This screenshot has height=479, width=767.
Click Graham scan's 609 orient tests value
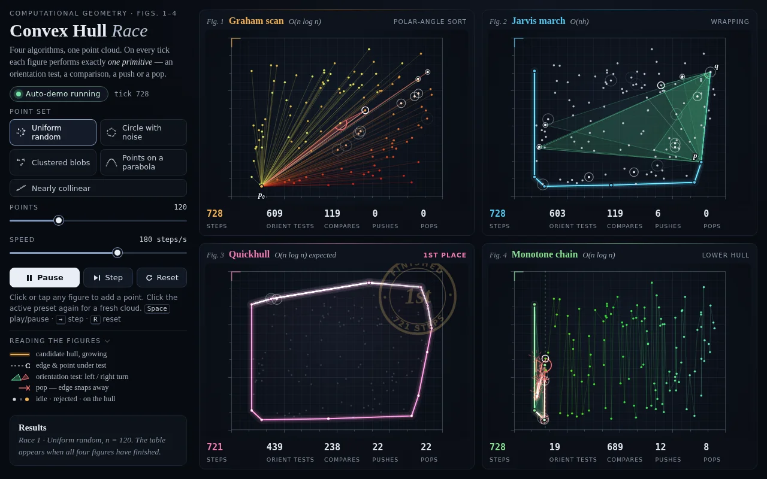pyautogui.click(x=274, y=213)
